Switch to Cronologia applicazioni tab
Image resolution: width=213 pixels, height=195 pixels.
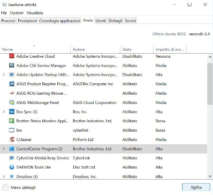pos(60,21)
